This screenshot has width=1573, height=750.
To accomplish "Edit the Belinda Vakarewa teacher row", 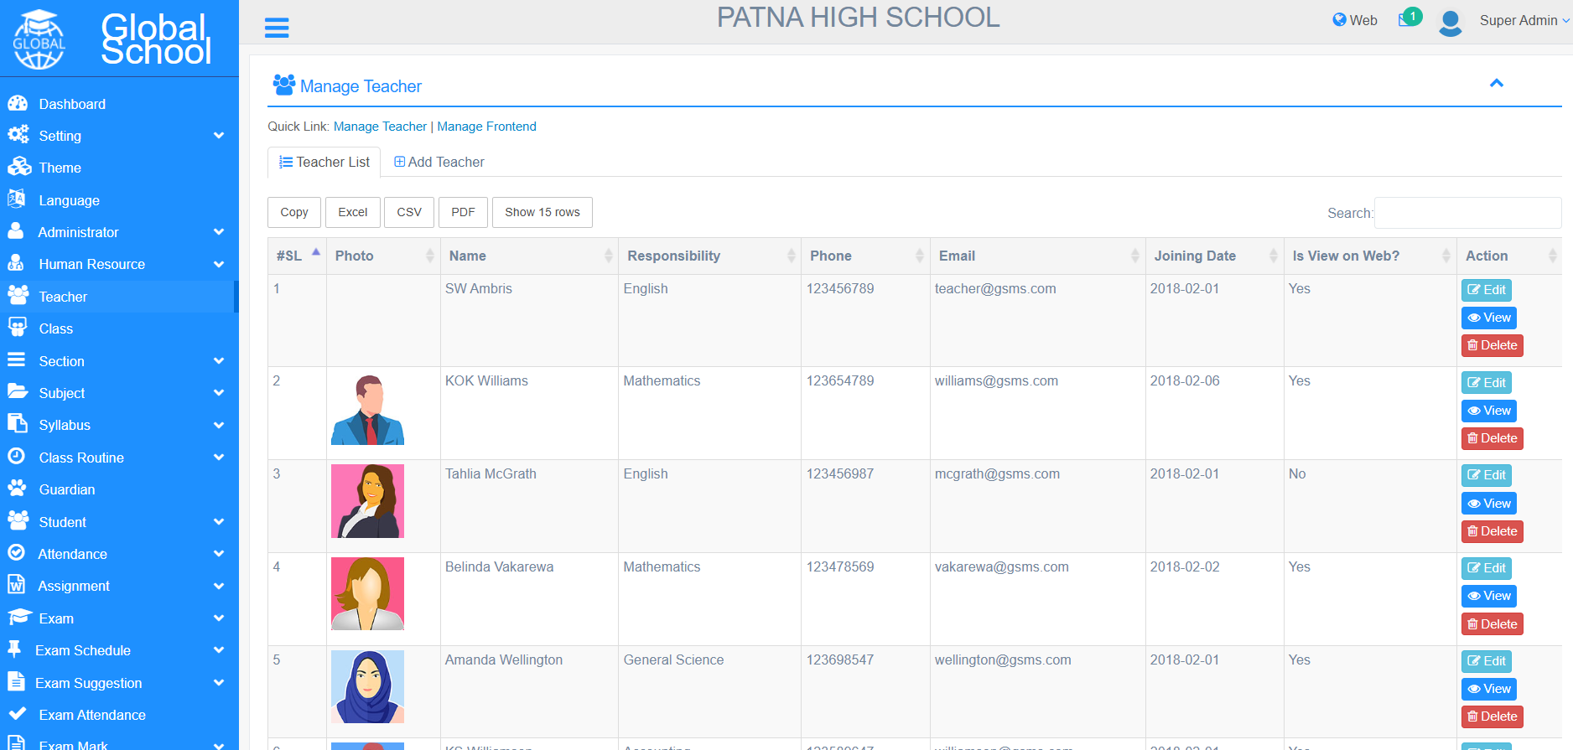I will click(1486, 568).
